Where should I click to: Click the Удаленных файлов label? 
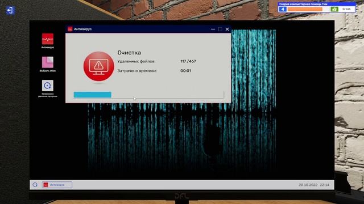click(136, 61)
